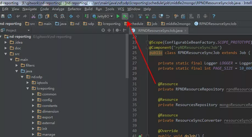Collapse the lcreporting package node
Image resolution: width=252 pixels, height=137 pixels.
[x=28, y=88]
